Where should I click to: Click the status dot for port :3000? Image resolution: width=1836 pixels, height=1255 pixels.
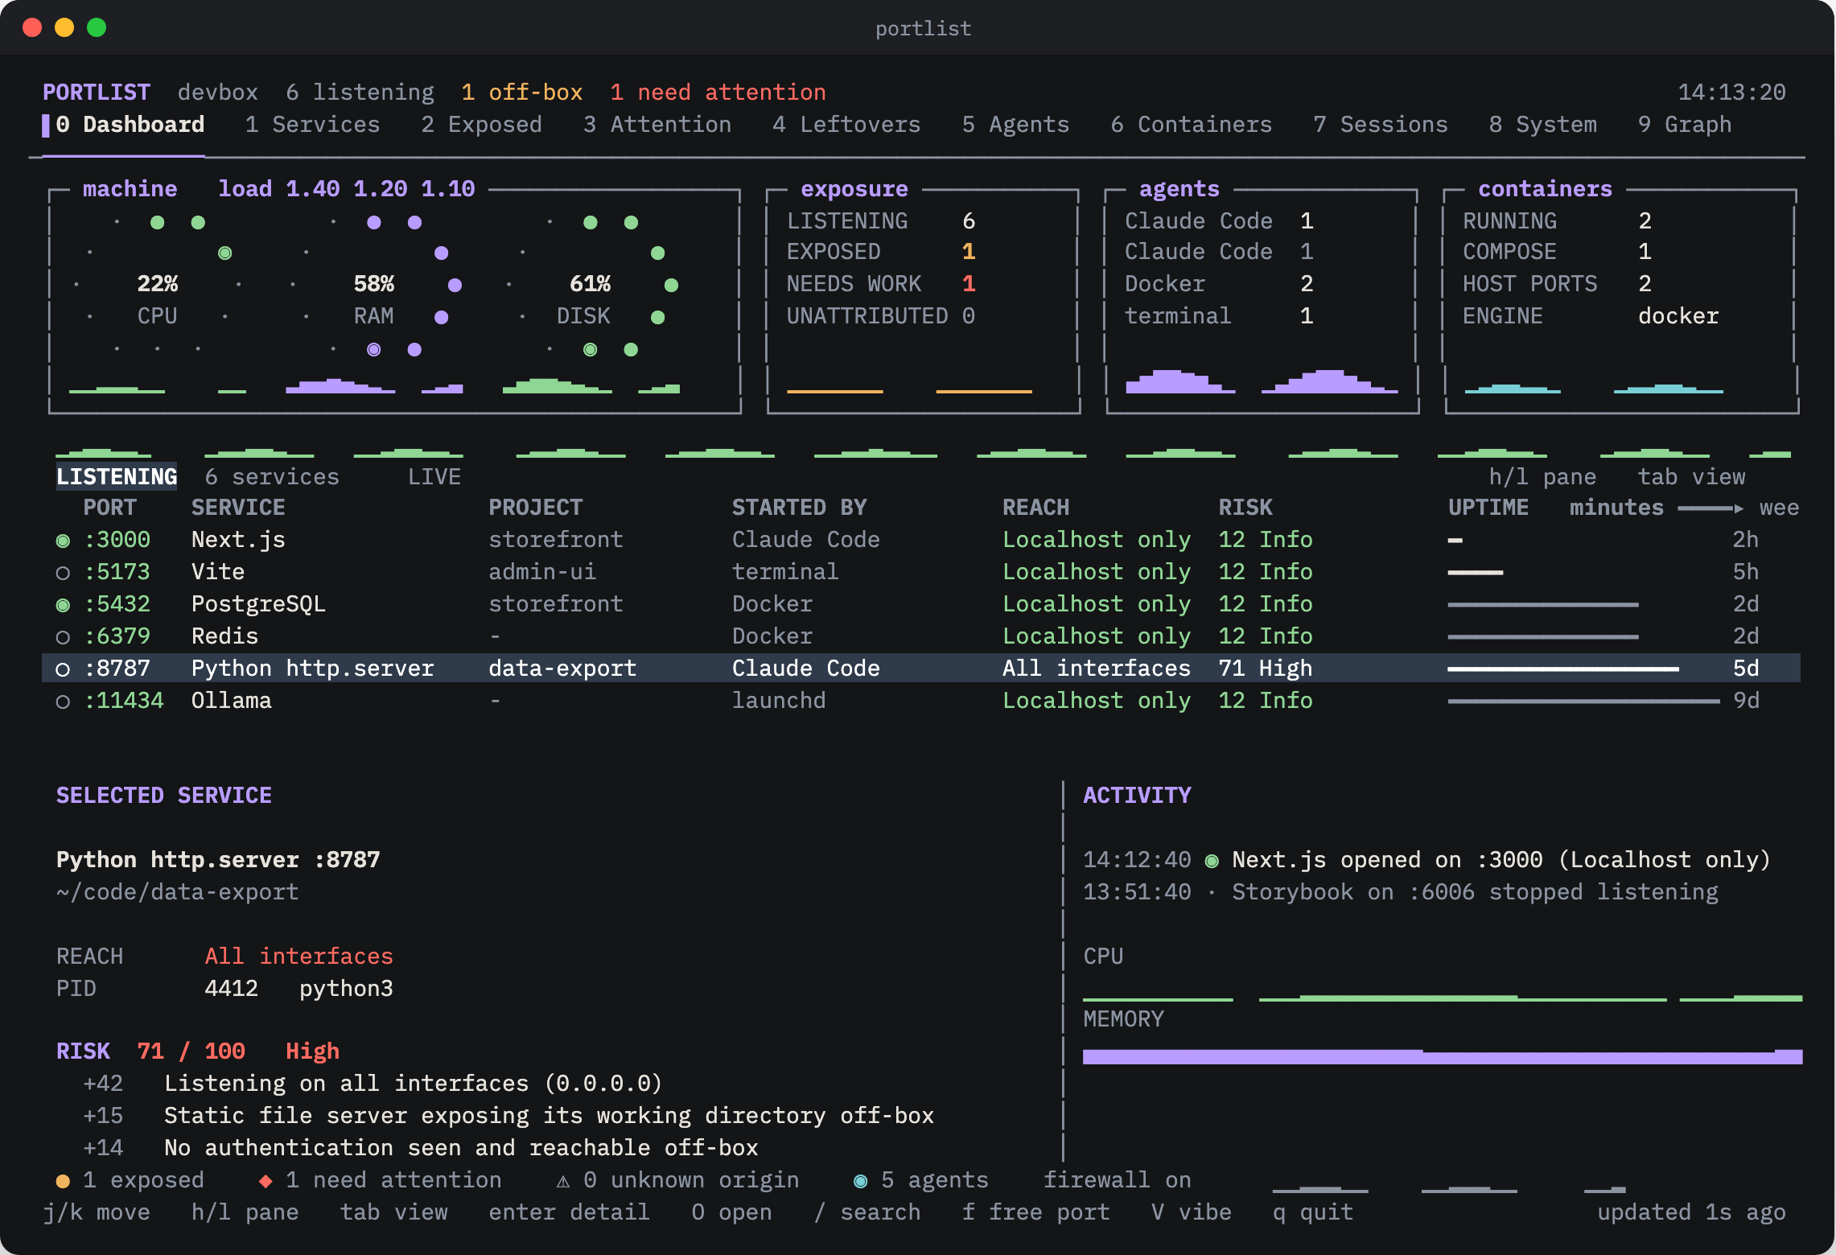point(63,541)
